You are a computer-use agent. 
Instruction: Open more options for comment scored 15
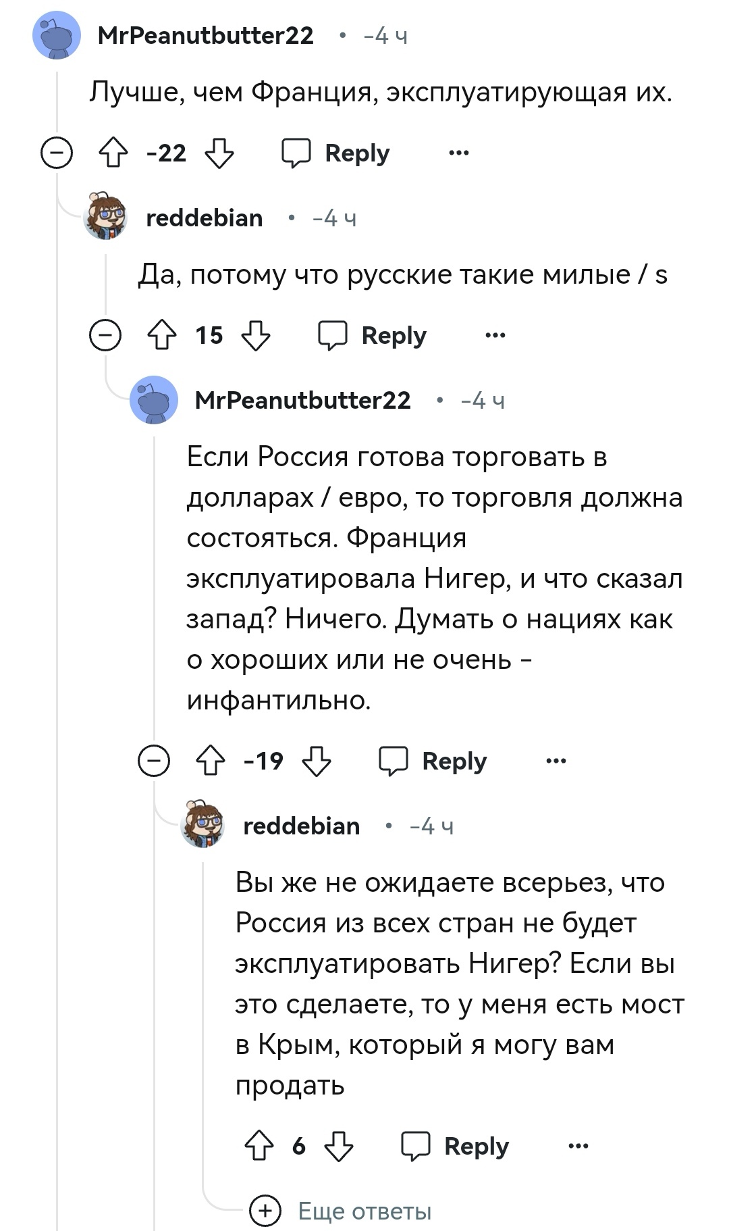coord(495,336)
